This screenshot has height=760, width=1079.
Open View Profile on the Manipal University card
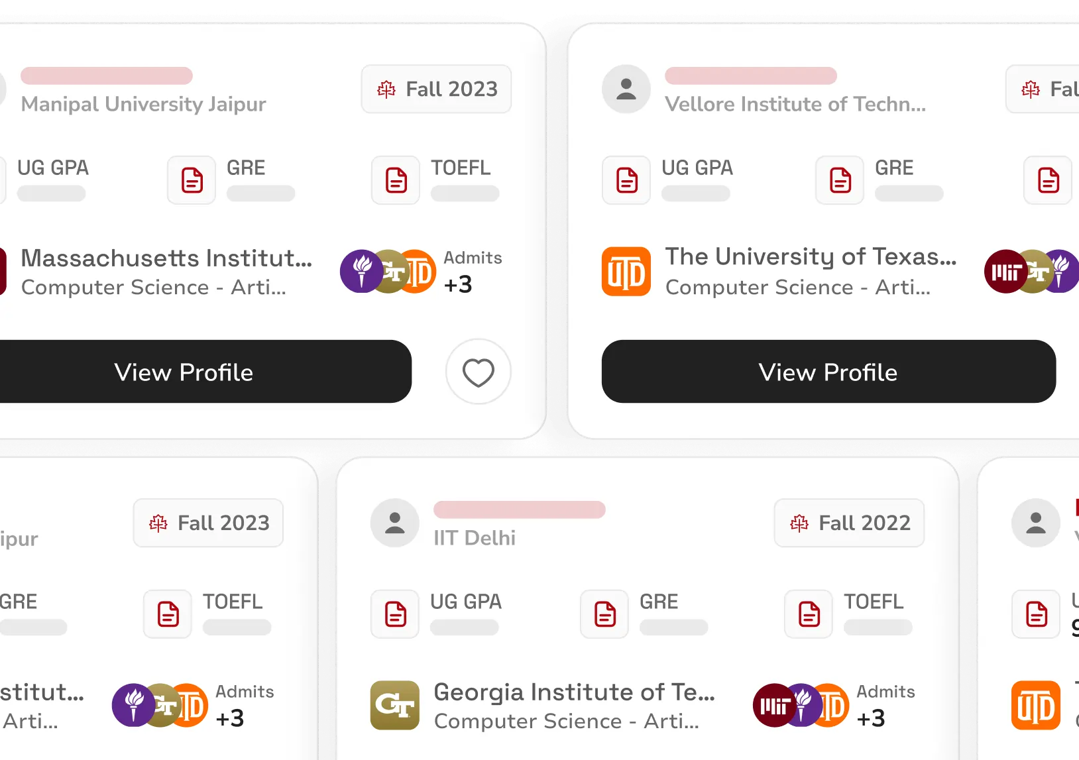[x=184, y=372]
